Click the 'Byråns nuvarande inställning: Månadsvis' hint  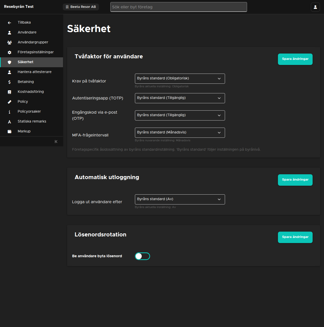pos(163,140)
